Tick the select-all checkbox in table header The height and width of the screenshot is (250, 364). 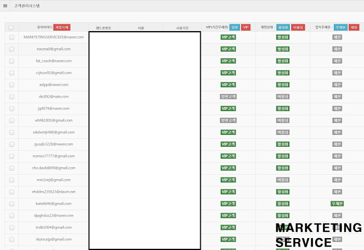[11, 27]
